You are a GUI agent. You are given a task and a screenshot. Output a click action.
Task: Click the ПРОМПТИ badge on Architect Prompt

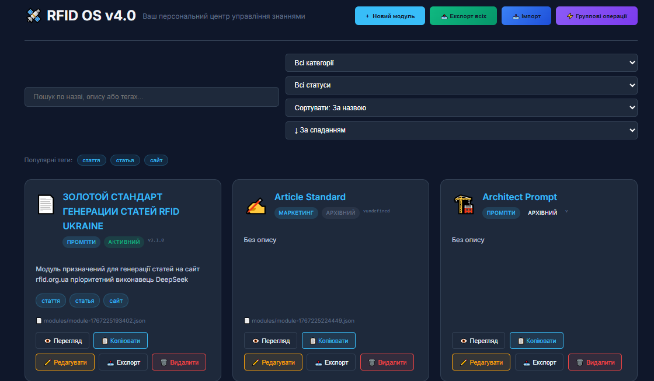point(501,212)
